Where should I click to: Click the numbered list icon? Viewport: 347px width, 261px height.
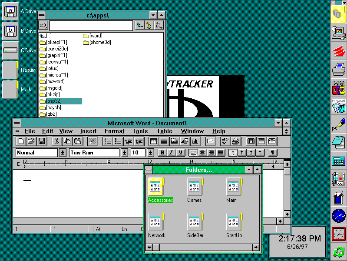[x=107, y=141]
